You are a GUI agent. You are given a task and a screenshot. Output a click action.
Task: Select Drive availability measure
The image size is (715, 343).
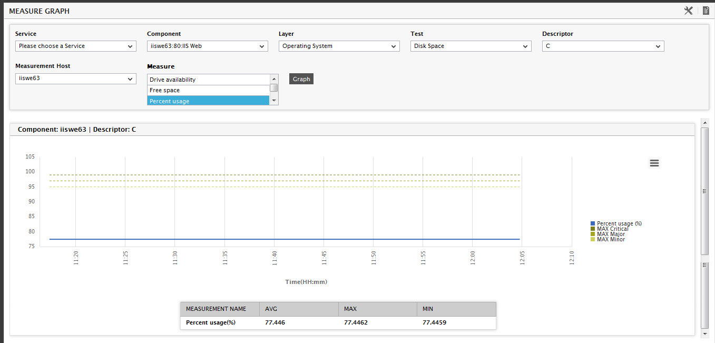pyautogui.click(x=208, y=80)
